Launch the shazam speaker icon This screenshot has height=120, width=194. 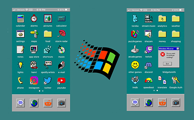[148, 34]
